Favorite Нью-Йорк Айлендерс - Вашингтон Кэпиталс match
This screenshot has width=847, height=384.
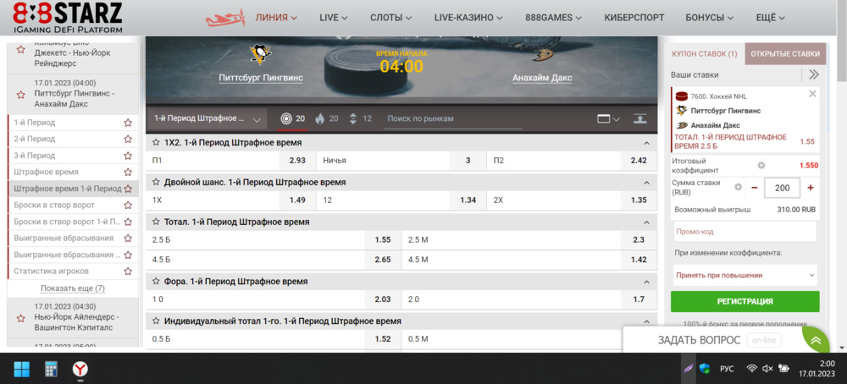pyautogui.click(x=21, y=318)
